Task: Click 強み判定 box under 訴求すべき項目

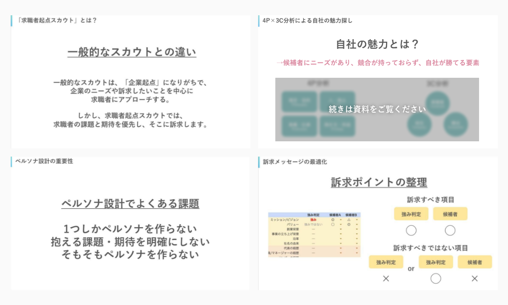Action: point(411,214)
